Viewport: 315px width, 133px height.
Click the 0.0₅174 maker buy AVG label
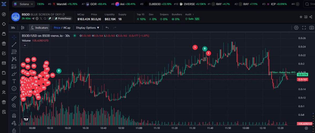[x=302, y=75]
